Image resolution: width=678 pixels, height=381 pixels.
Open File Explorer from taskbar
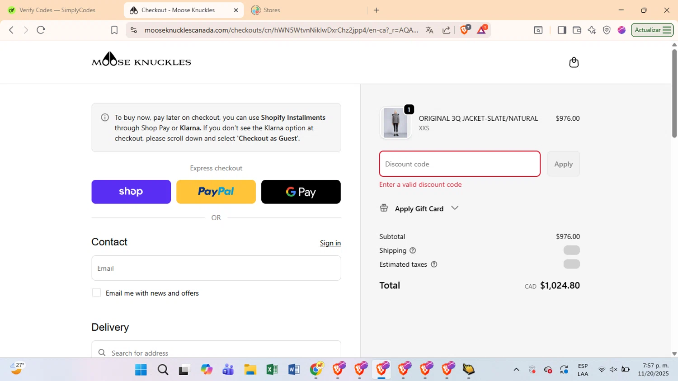point(250,370)
